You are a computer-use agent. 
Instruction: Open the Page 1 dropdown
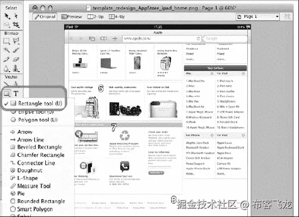(x=258, y=17)
